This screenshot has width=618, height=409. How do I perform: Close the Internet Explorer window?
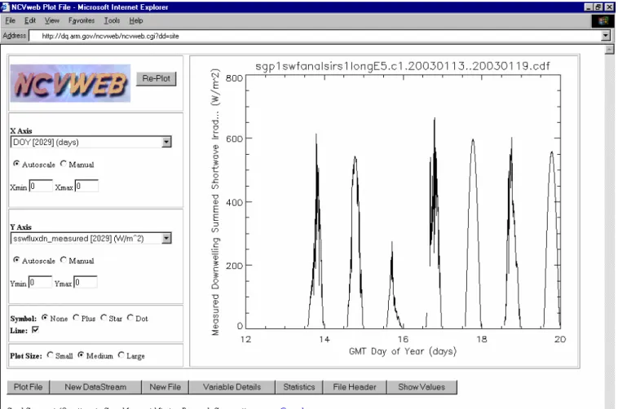coord(609,7)
